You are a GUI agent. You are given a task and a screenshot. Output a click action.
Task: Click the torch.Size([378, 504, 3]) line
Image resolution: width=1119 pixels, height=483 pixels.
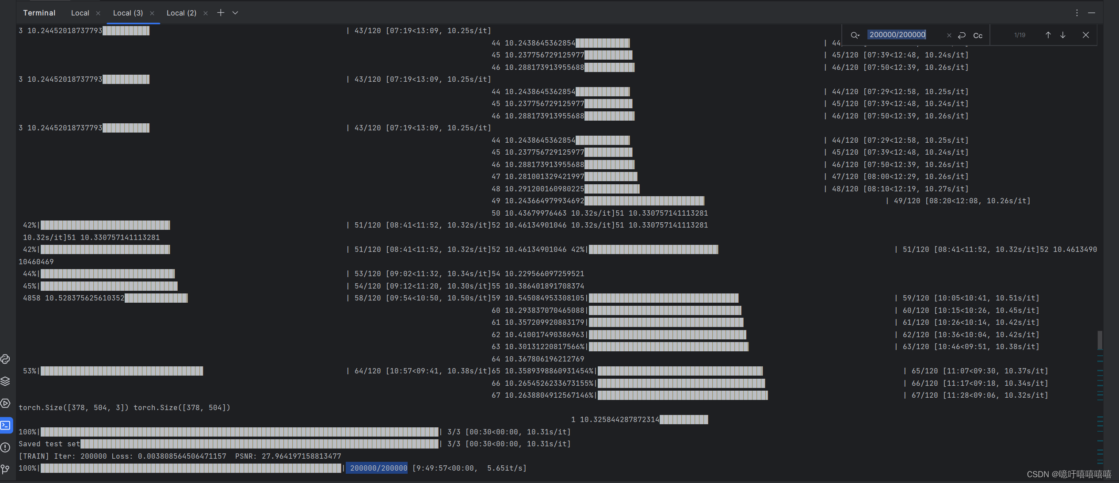pyautogui.click(x=124, y=407)
